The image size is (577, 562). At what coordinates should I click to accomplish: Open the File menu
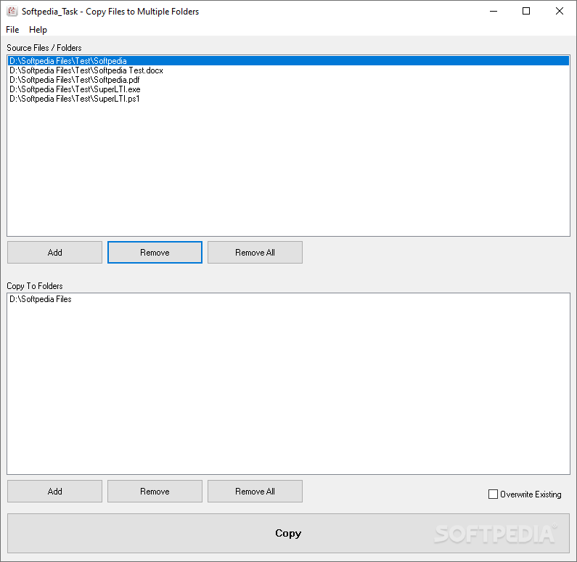(x=12, y=30)
